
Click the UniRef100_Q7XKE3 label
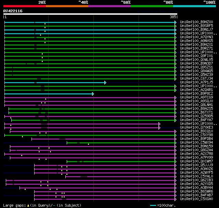pos(196,128)
